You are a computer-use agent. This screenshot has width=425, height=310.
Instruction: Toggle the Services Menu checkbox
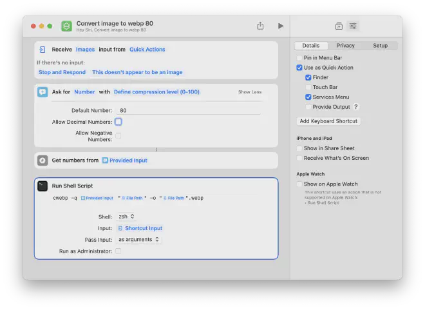308,97
